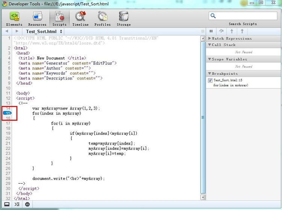Uncheck the Test_Sort.html:15 breakpoint checkbox
Viewport: 282px width, 210px height.
tap(210, 80)
